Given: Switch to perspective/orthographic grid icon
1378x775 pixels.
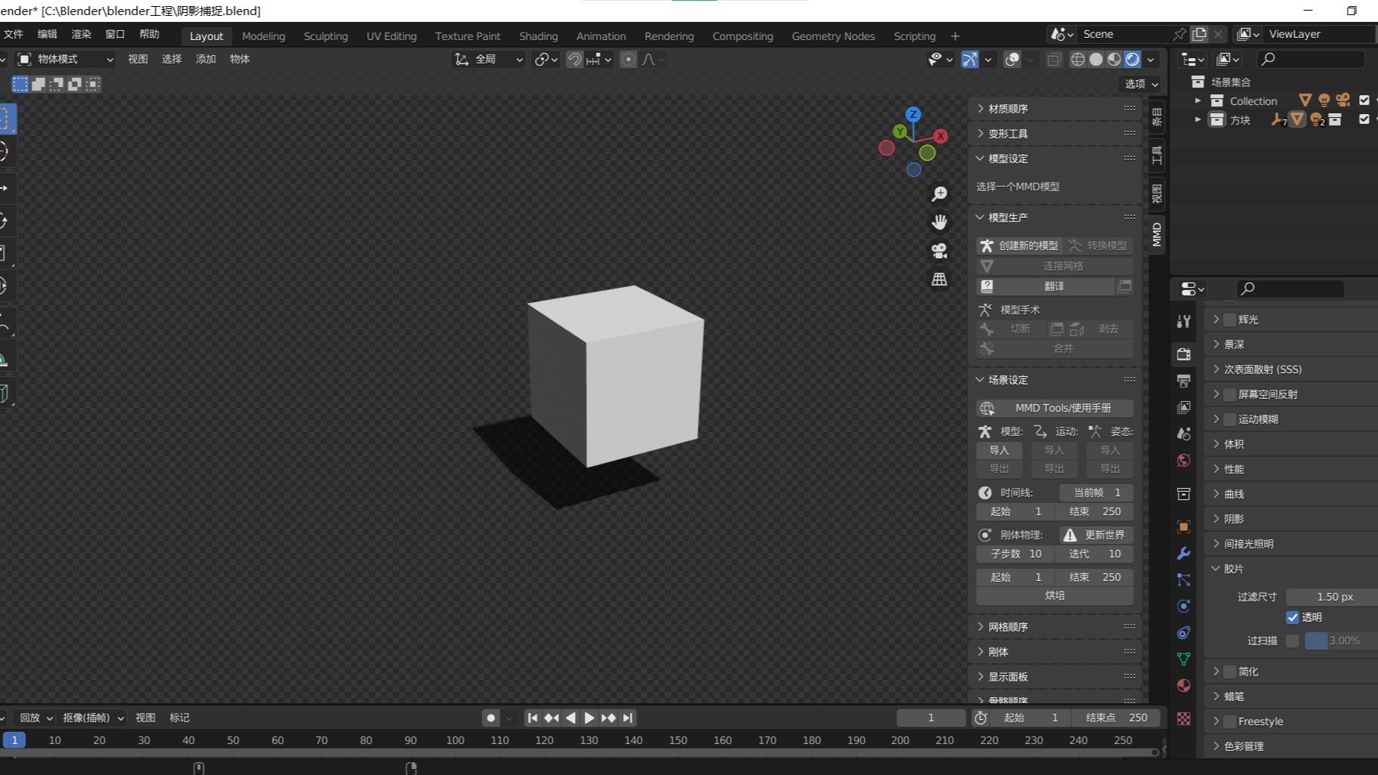Looking at the screenshot, I should click(x=939, y=279).
